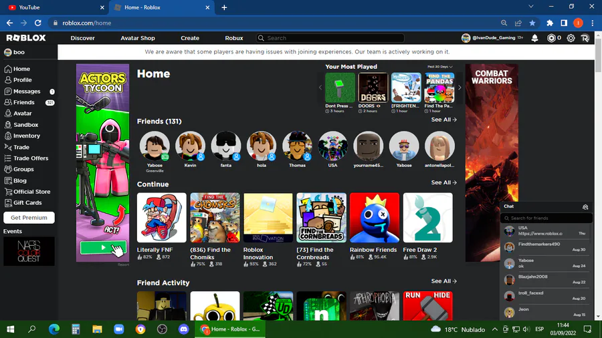Open the Roblox notifications bell
602x338 pixels.
point(534,38)
